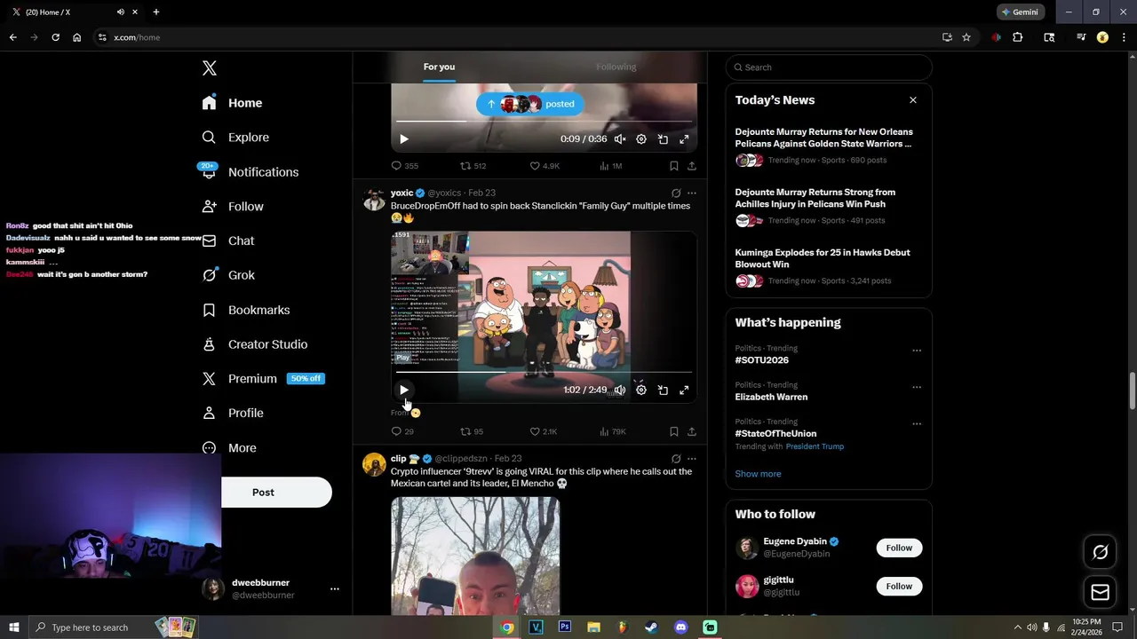1137x639 pixels.
Task: Open Grok actions on yoxic's post
Action: click(676, 193)
